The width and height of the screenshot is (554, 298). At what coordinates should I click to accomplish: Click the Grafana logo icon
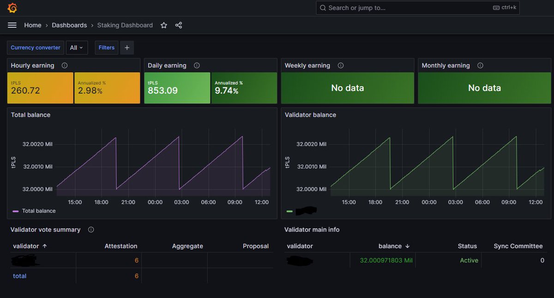[x=12, y=8]
